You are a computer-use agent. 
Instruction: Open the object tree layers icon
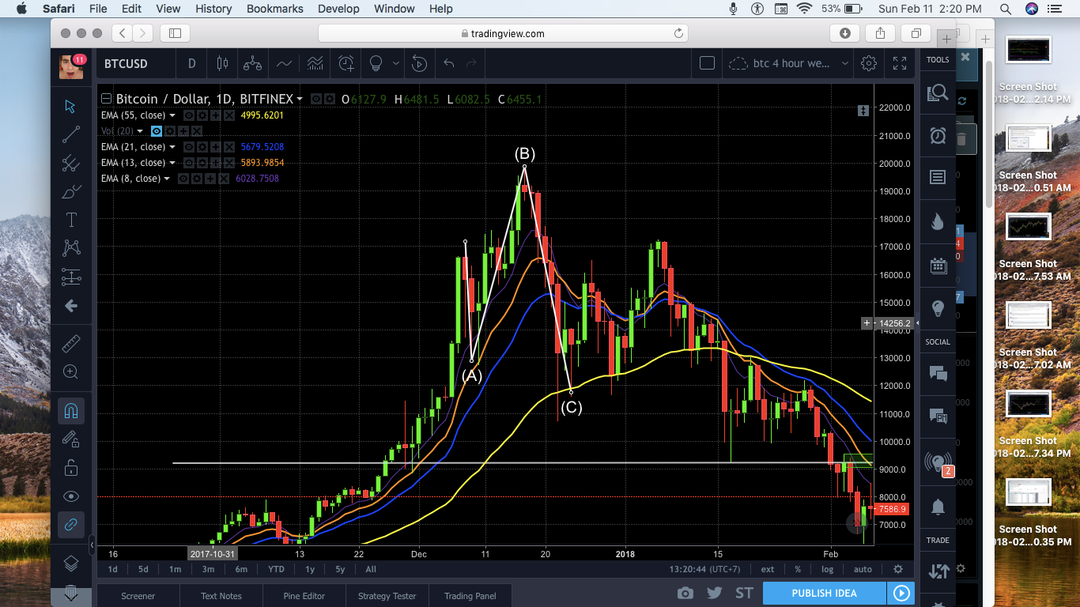coord(70,563)
